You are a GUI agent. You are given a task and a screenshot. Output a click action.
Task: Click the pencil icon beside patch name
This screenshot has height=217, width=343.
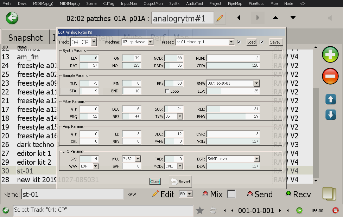pos(220,18)
